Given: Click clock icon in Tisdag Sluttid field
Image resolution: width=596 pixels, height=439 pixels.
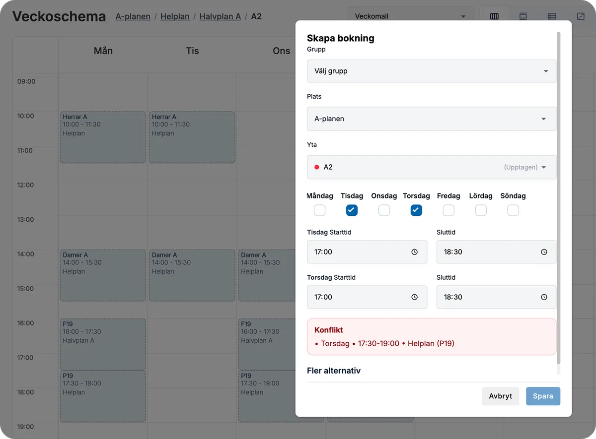Looking at the screenshot, I should click(x=544, y=252).
